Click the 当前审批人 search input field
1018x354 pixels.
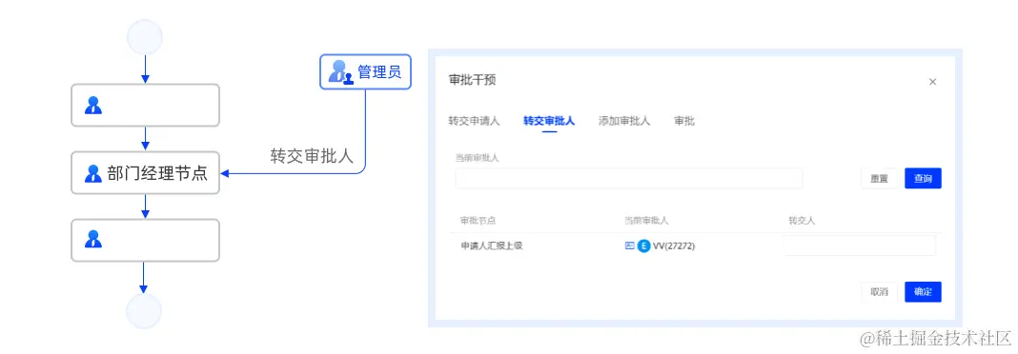pyautogui.click(x=628, y=178)
